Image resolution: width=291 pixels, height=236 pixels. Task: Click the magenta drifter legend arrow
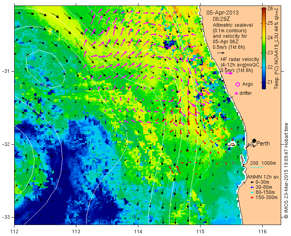coord(237,93)
